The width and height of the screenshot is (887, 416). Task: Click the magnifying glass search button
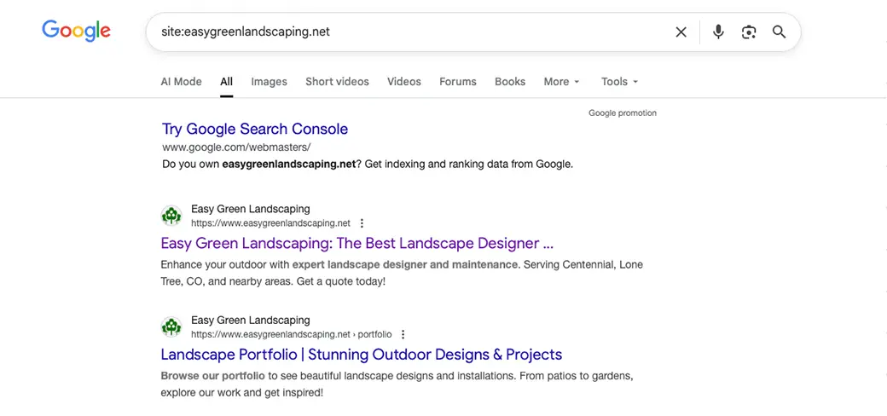coord(779,32)
